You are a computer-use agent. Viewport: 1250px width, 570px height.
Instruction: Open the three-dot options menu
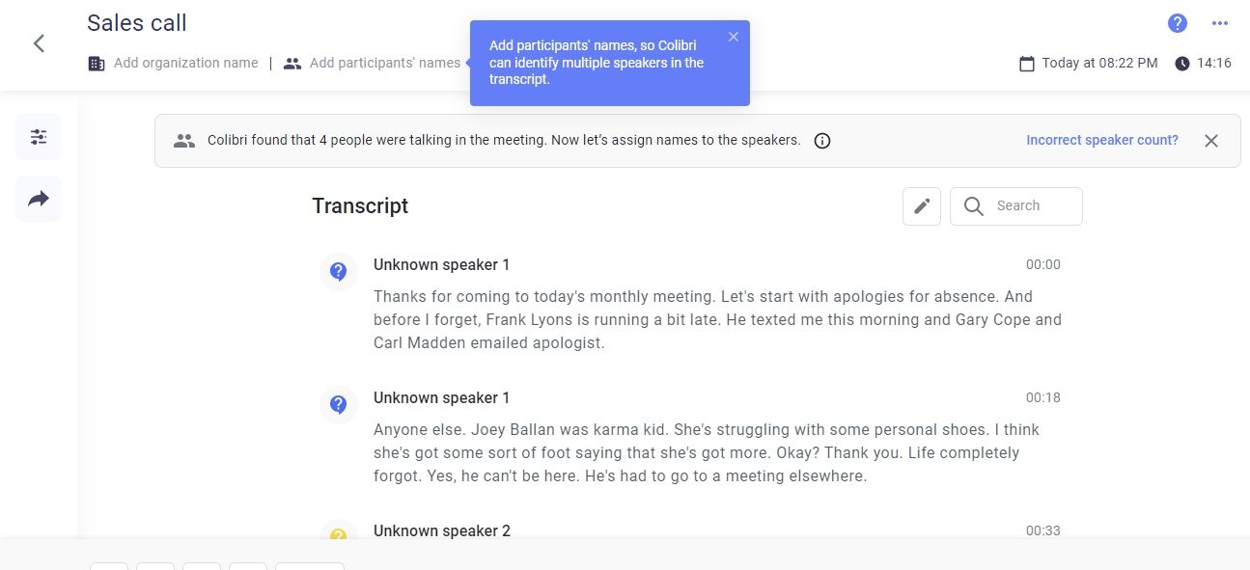pyautogui.click(x=1218, y=22)
